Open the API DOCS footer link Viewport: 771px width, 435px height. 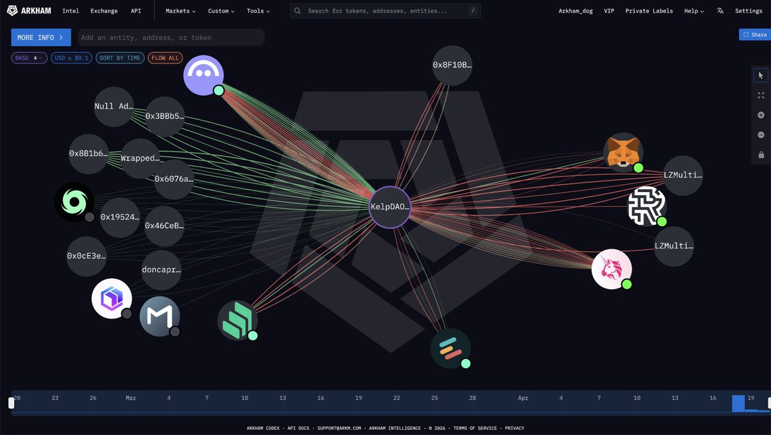tap(299, 428)
